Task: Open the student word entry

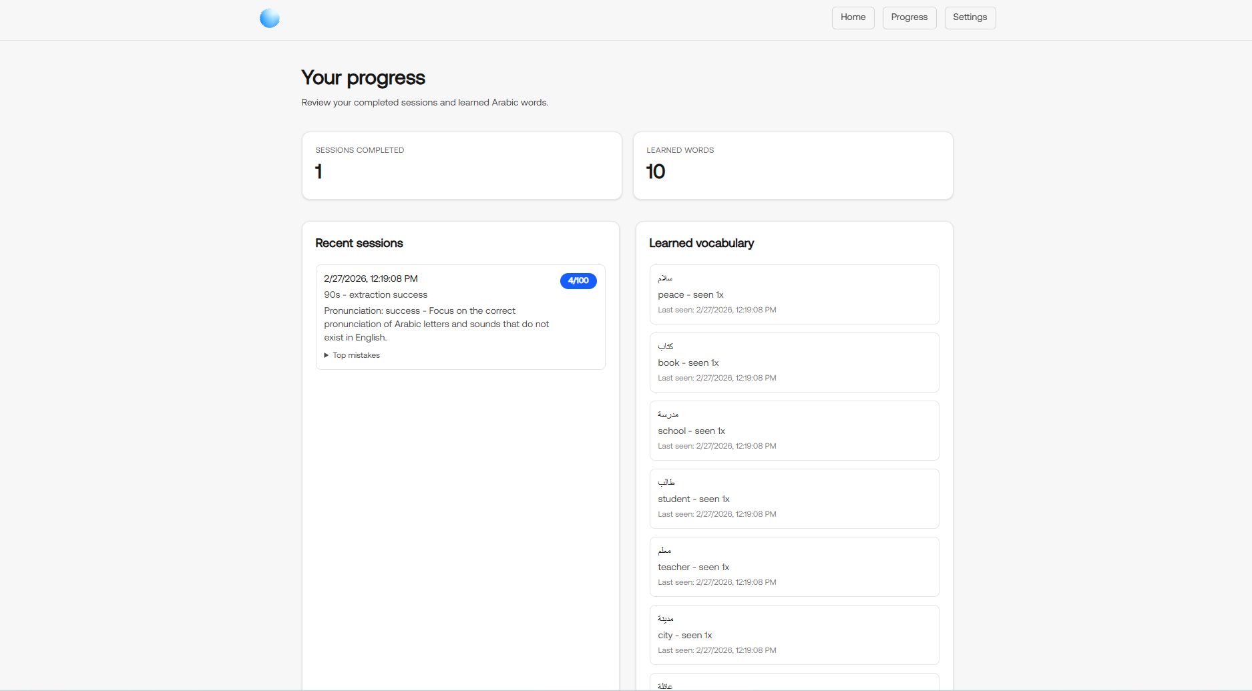Action: pyautogui.click(x=794, y=498)
